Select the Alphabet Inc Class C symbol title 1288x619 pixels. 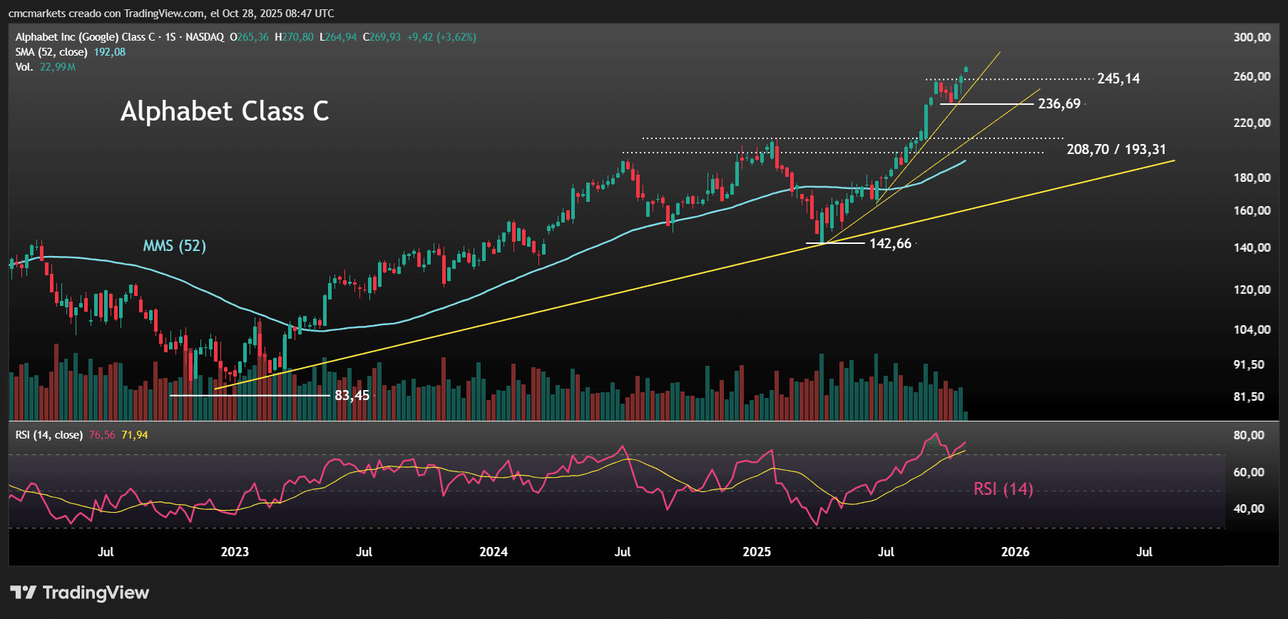[x=119, y=37]
